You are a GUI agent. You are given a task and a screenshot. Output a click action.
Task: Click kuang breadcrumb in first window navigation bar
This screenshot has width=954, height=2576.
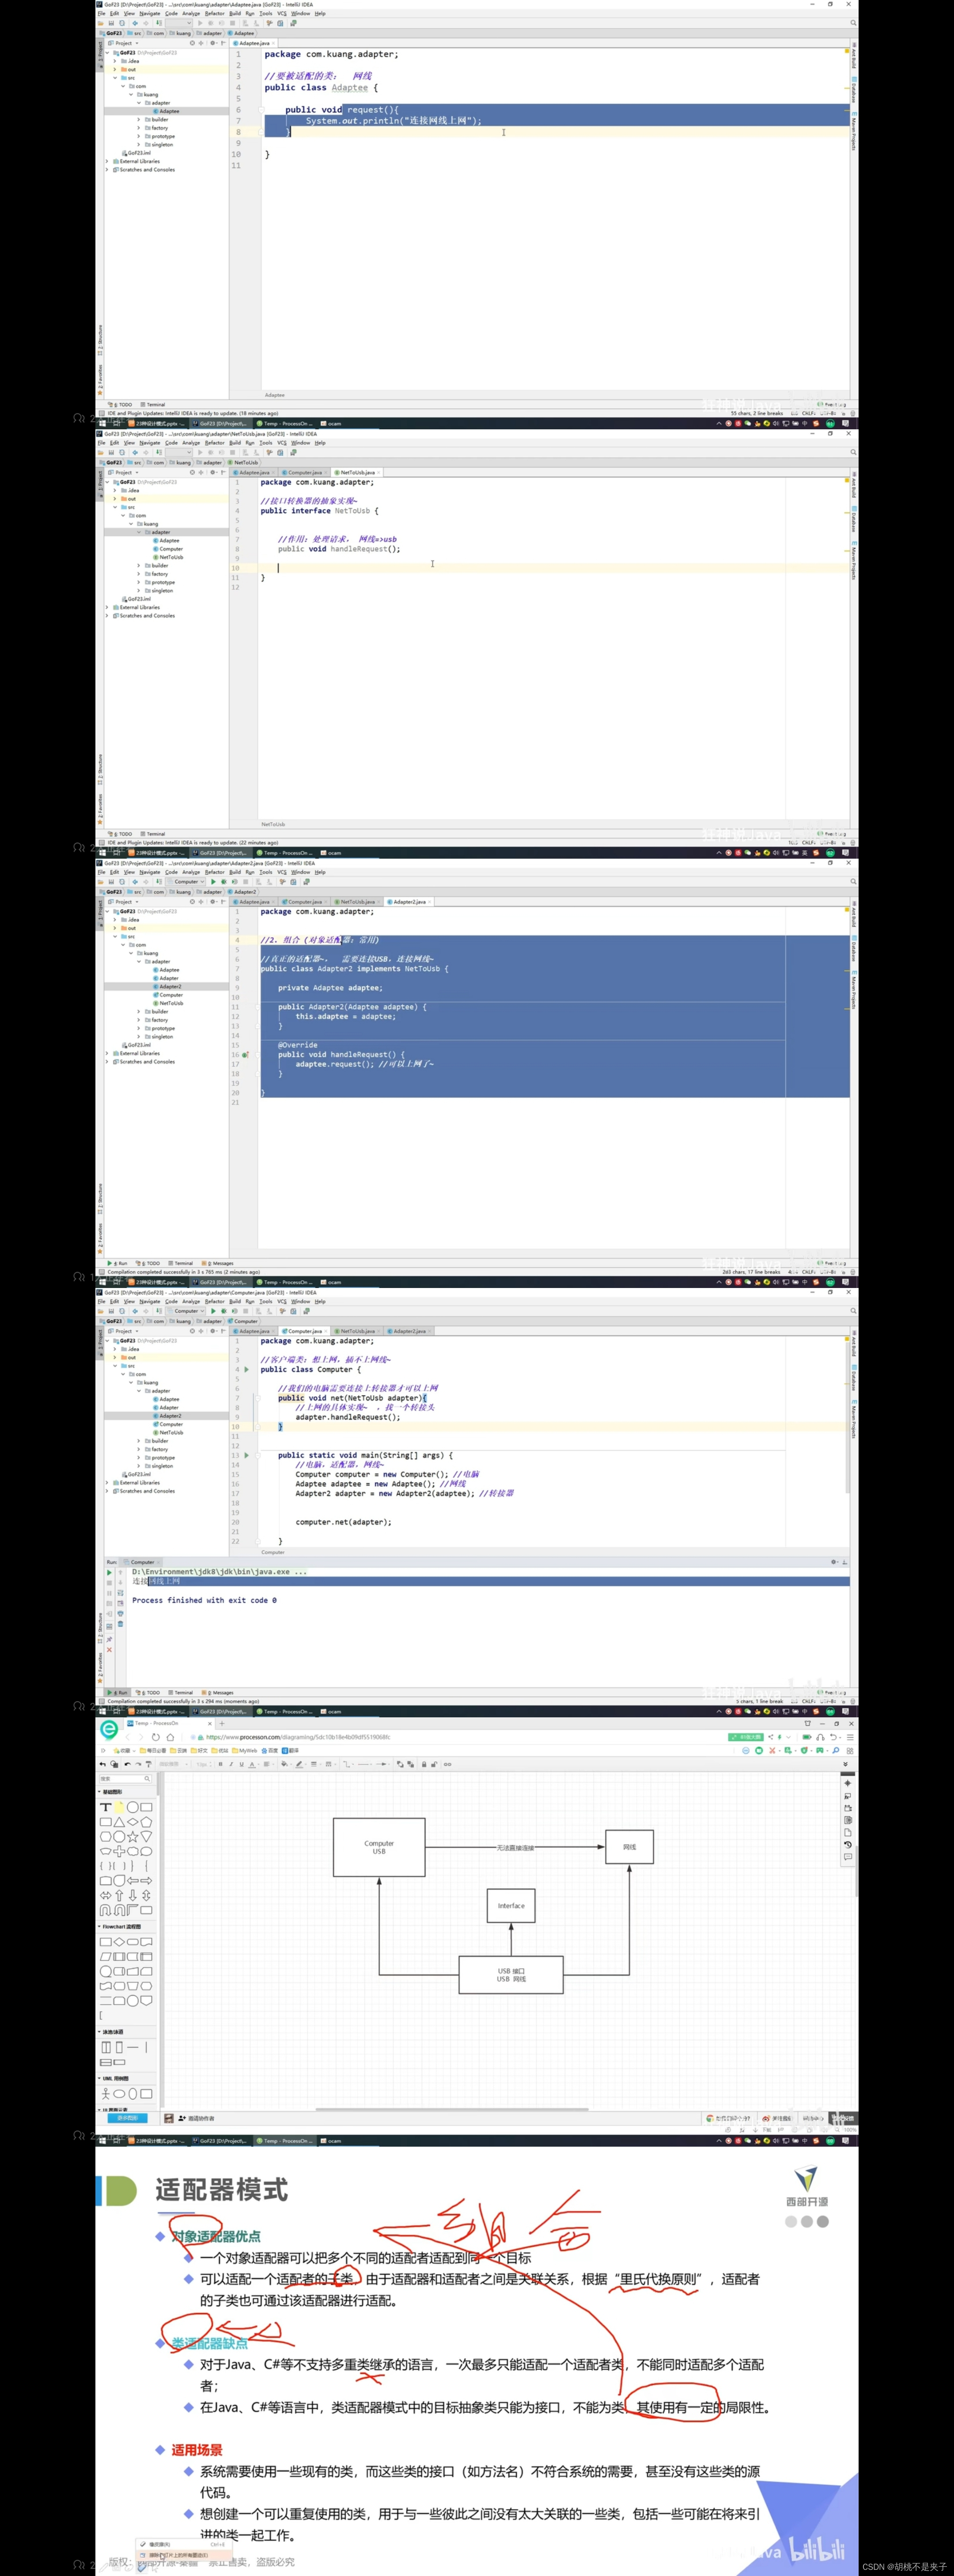[180, 33]
